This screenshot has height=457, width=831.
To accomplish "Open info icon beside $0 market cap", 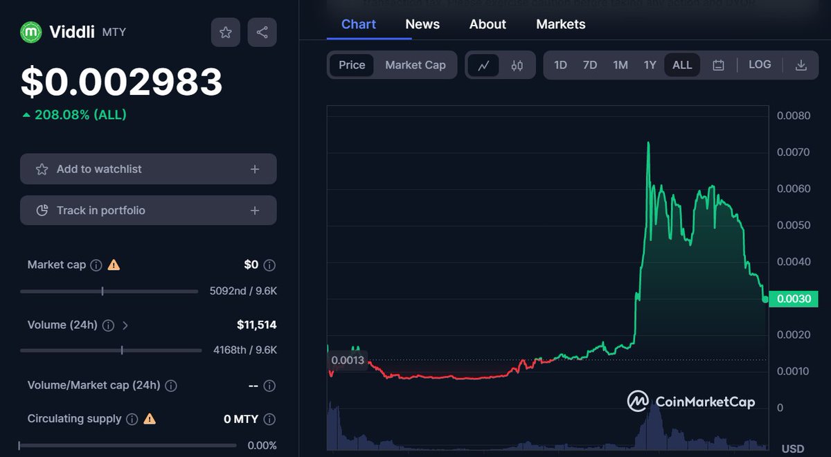I will pyautogui.click(x=270, y=265).
